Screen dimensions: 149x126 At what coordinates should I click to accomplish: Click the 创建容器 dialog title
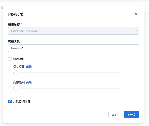16,15
